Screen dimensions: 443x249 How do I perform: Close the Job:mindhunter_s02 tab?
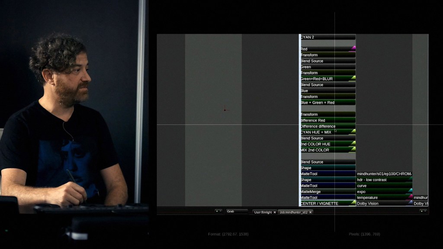tap(310, 212)
